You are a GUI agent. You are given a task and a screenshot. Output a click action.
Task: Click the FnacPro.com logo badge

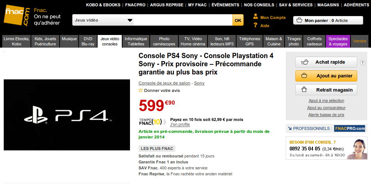(x=349, y=128)
